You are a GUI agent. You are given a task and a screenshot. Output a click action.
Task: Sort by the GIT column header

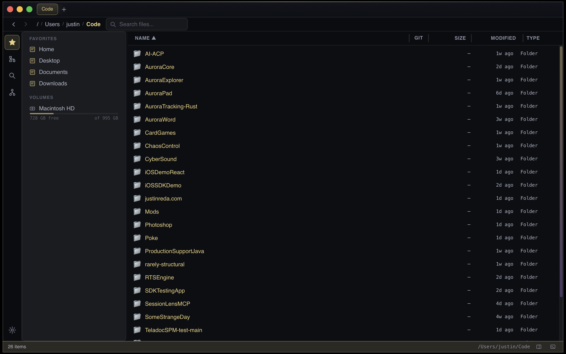[418, 38]
